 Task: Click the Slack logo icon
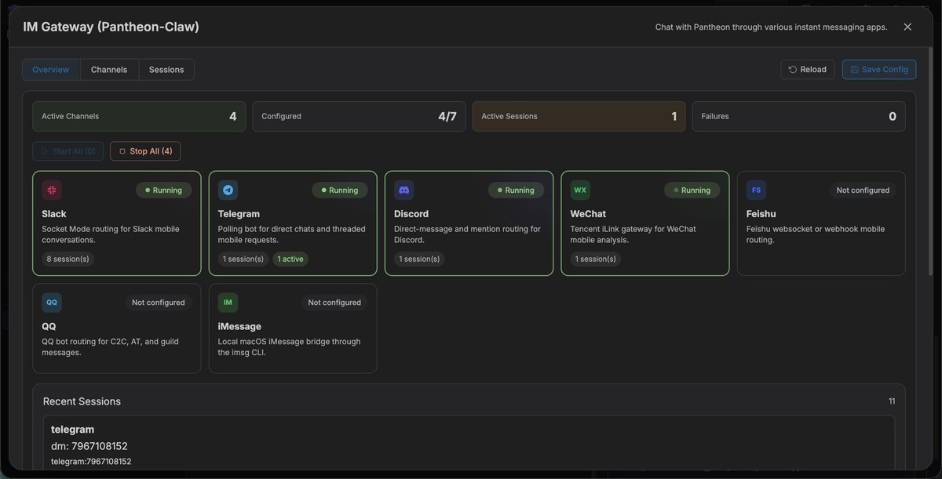[52, 190]
